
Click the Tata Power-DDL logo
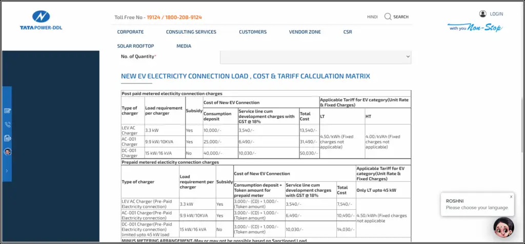41,20
